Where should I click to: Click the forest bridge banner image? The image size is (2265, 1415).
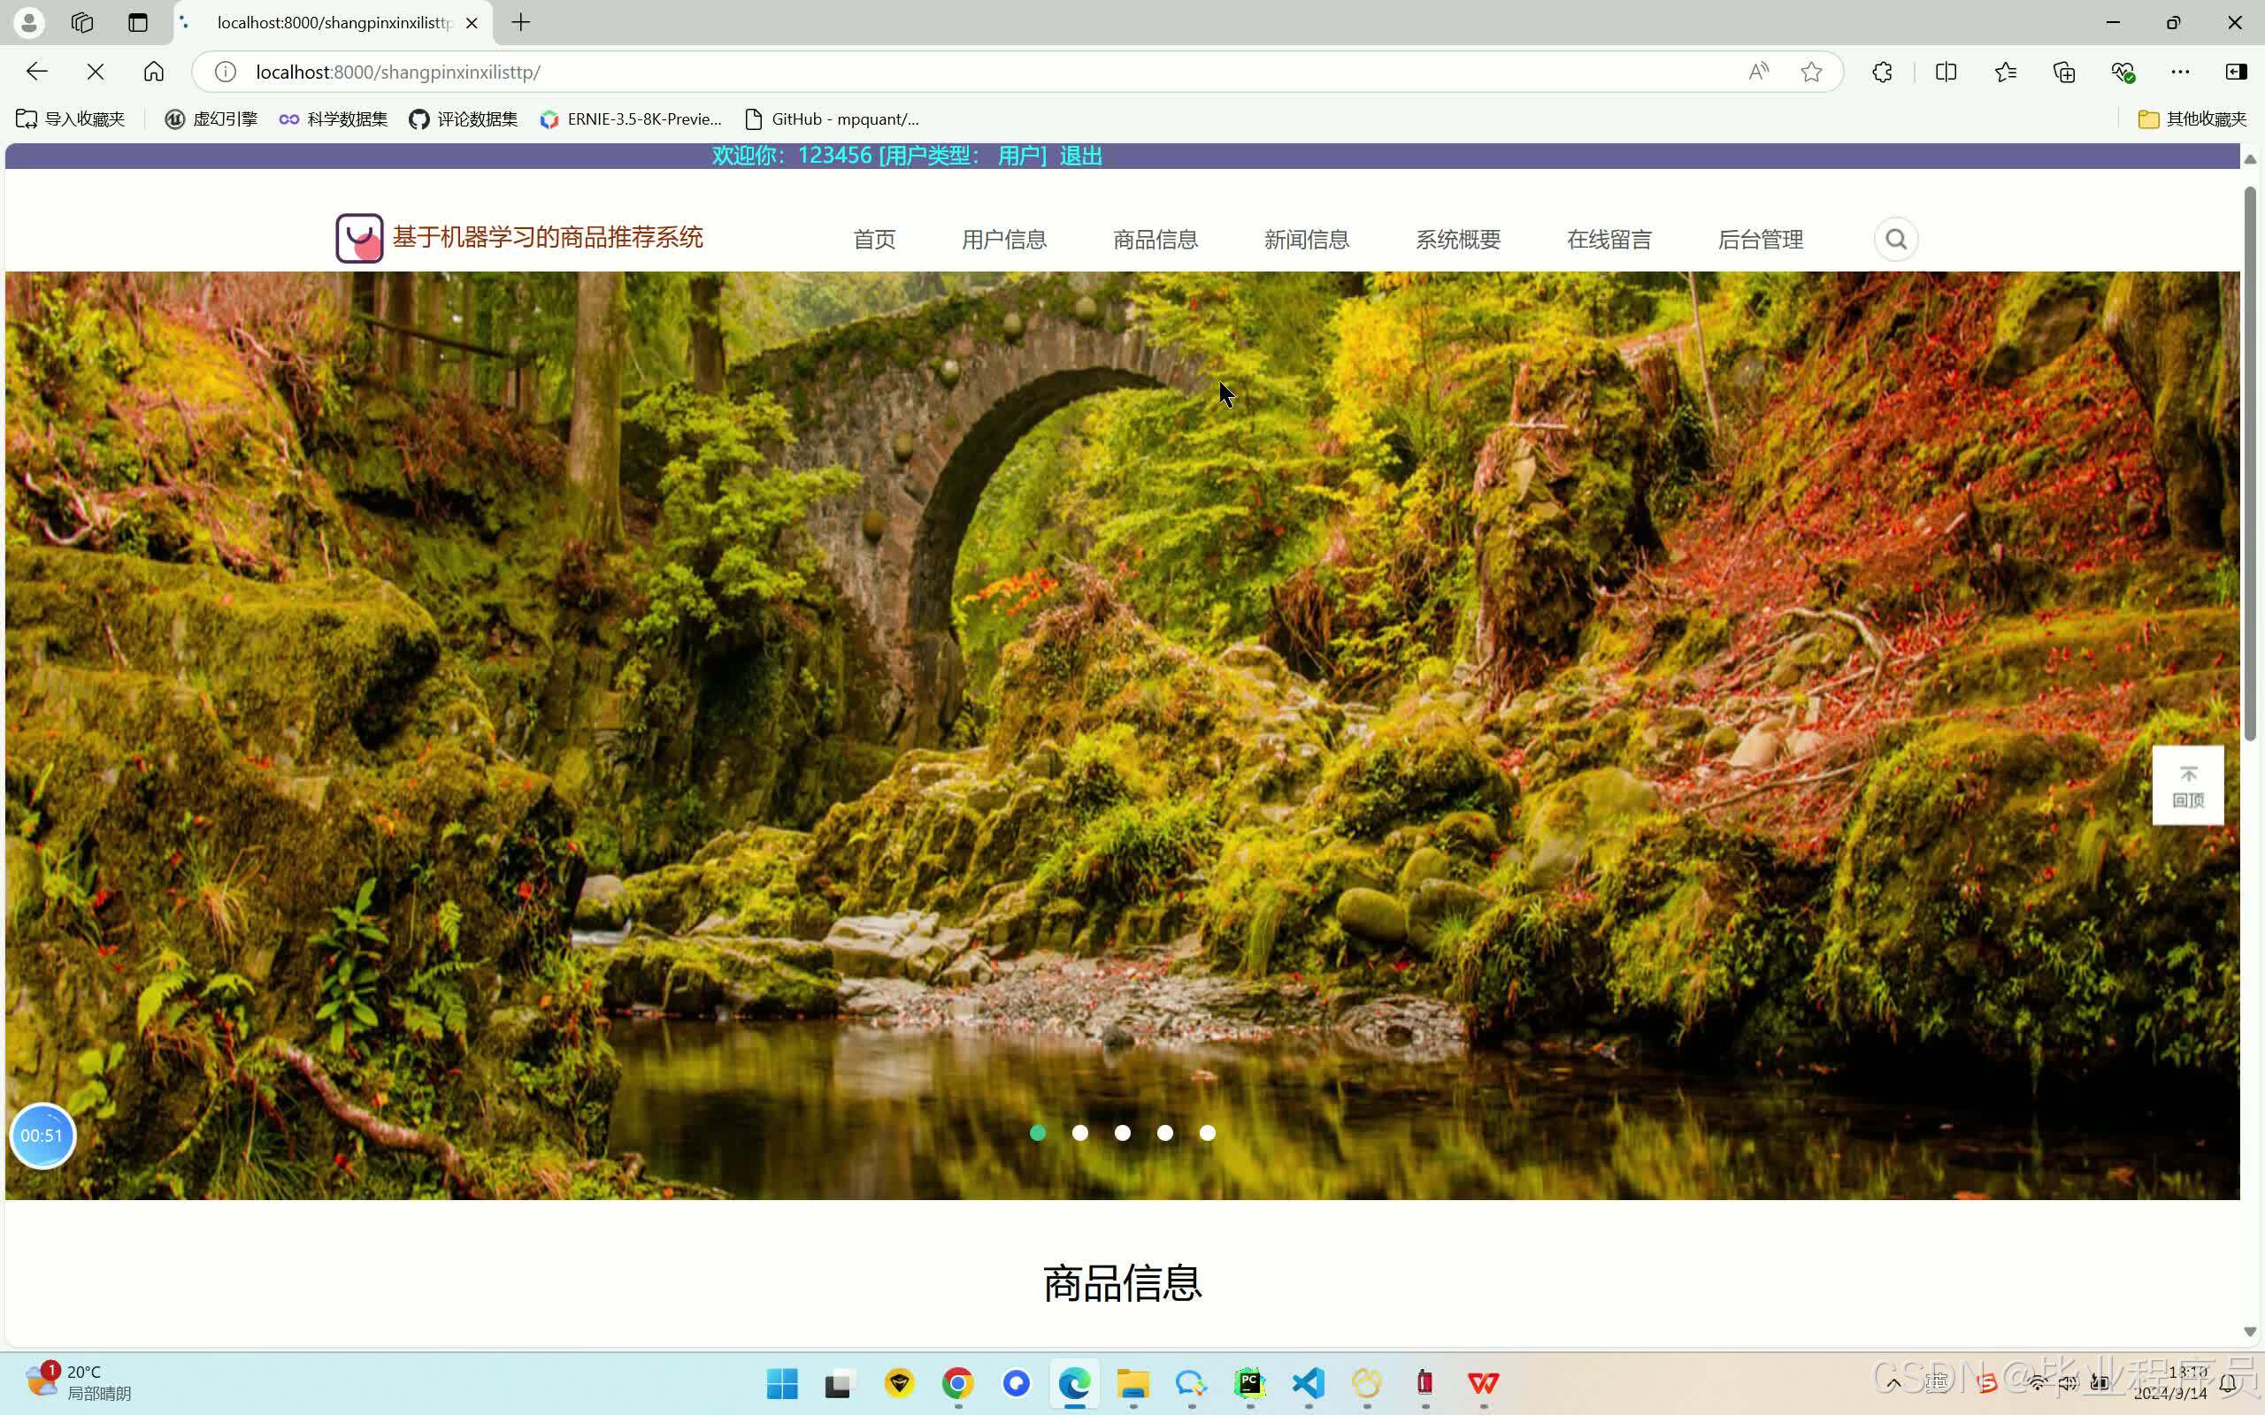coord(1122,736)
